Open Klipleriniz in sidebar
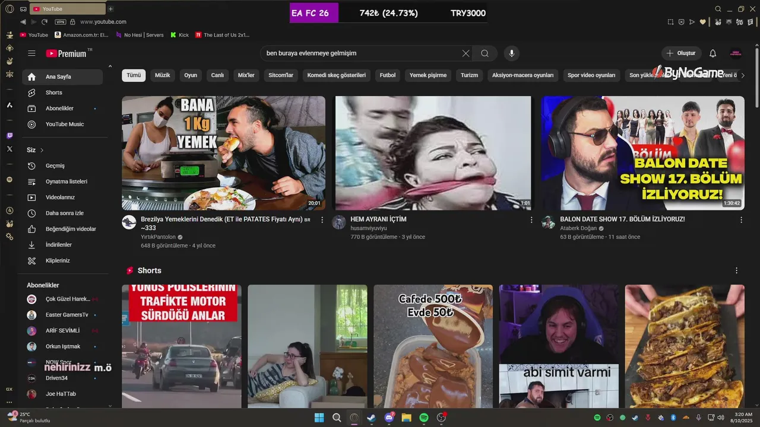Screen dimensions: 760x427 [62, 260]
